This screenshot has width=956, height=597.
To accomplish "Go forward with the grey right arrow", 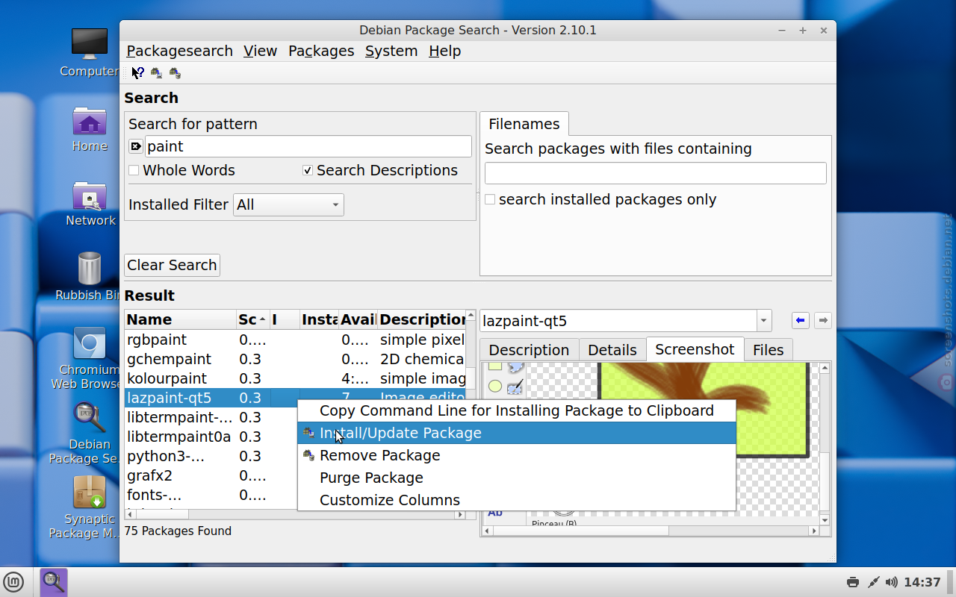I will pos(822,321).
